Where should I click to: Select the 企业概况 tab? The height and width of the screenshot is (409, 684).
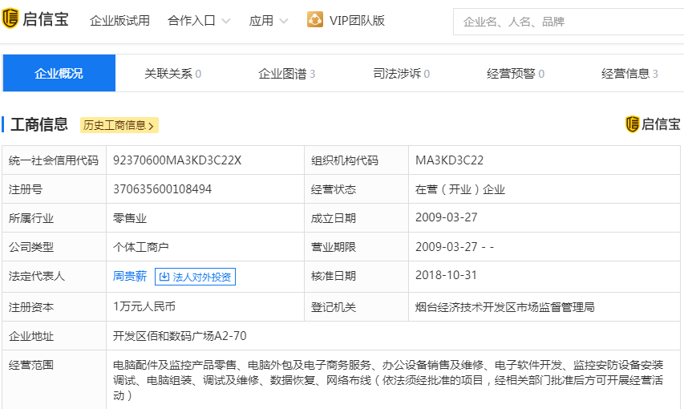tap(59, 74)
